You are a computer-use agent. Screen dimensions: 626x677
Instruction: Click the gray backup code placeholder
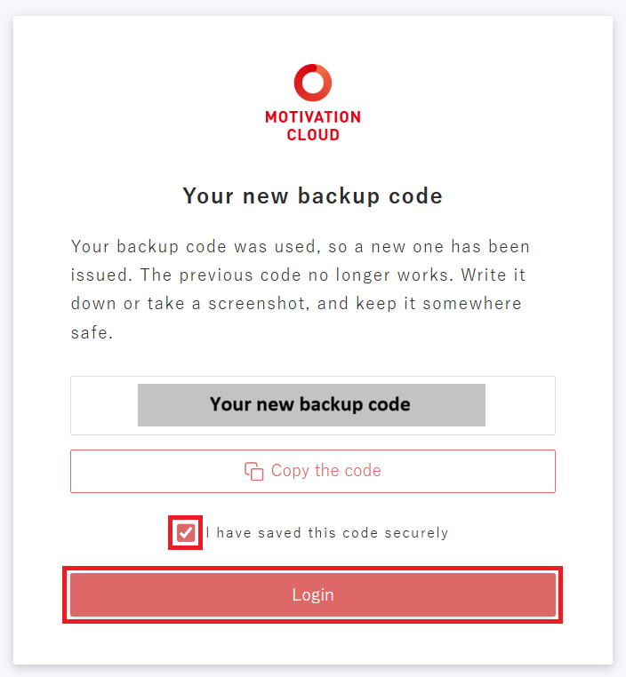(311, 405)
